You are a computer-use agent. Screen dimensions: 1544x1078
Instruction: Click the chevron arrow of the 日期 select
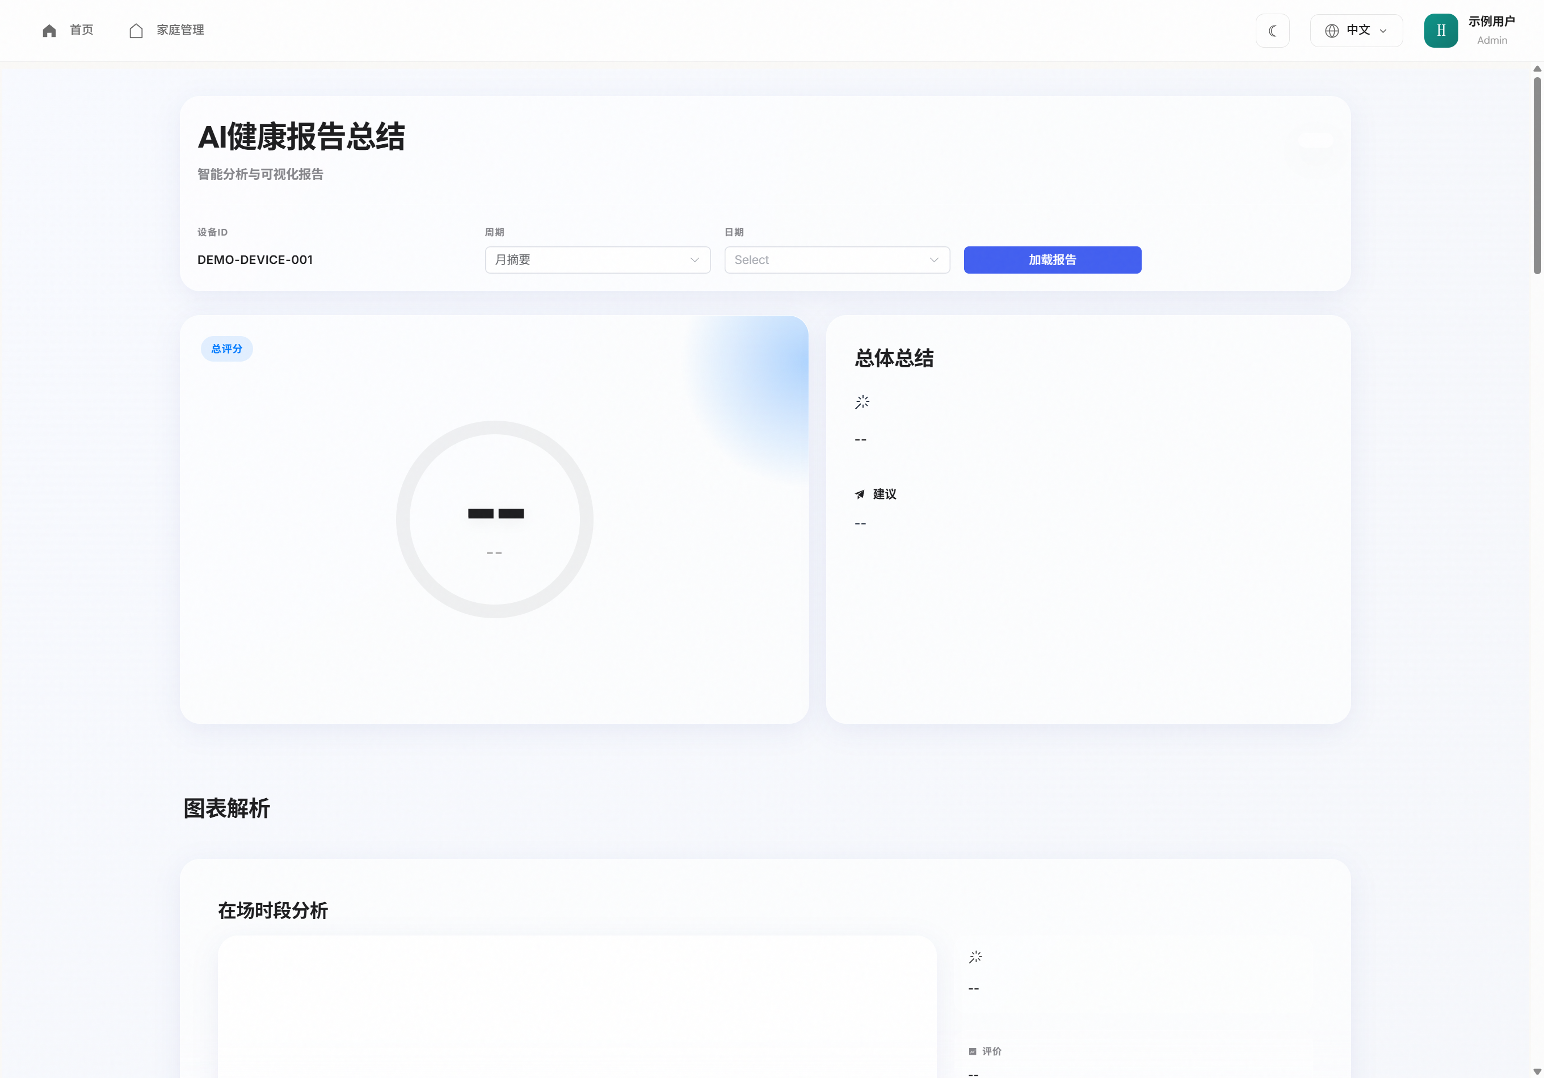point(933,260)
